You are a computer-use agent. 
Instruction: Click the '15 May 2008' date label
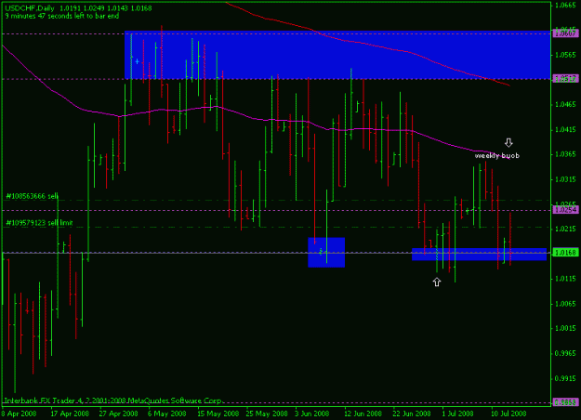(218, 413)
